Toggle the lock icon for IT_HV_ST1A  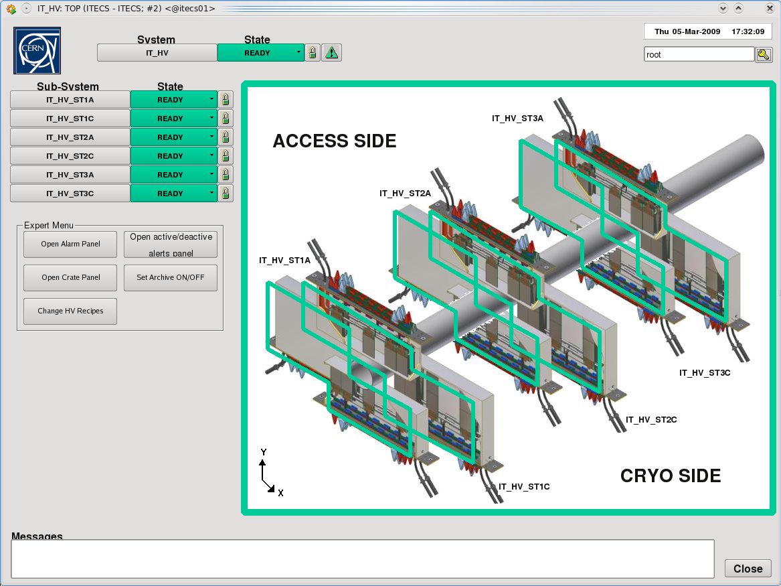(226, 100)
